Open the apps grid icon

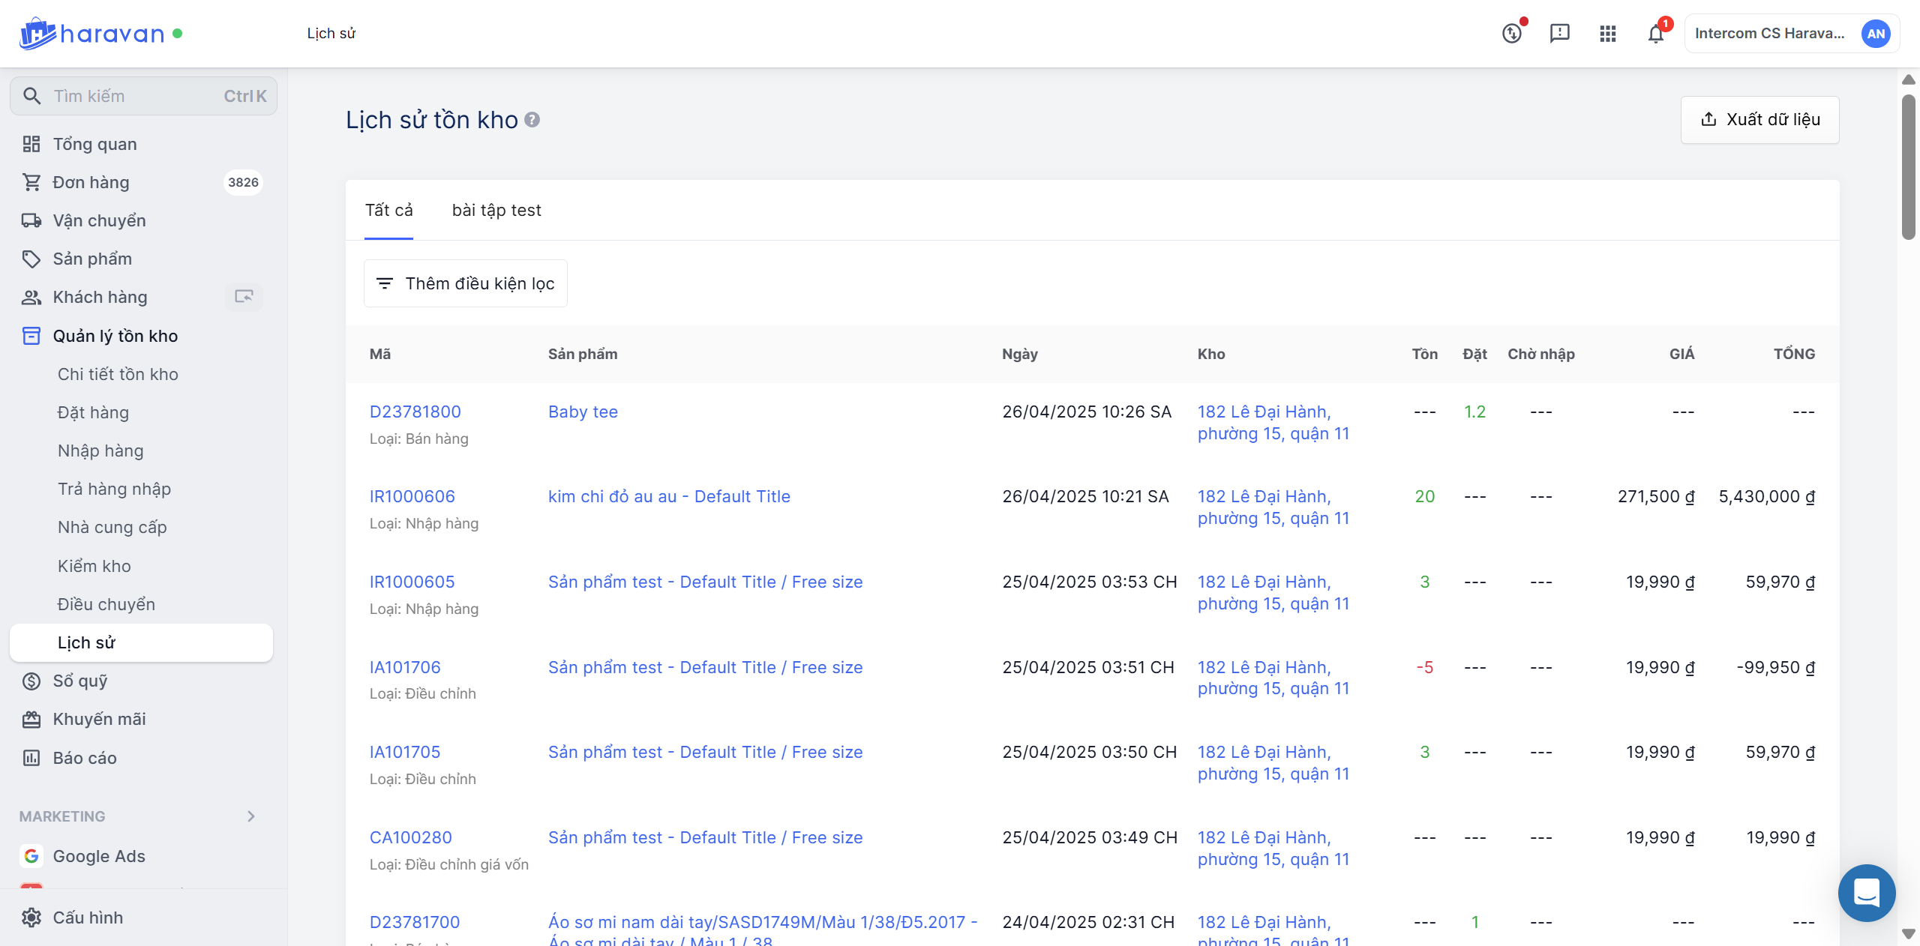pyautogui.click(x=1607, y=34)
